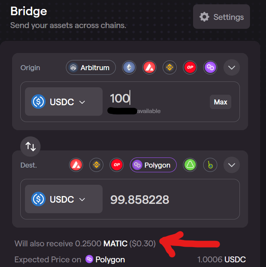The height and width of the screenshot is (267, 266).
Task: Expand more origin chains list
Action: (232, 67)
